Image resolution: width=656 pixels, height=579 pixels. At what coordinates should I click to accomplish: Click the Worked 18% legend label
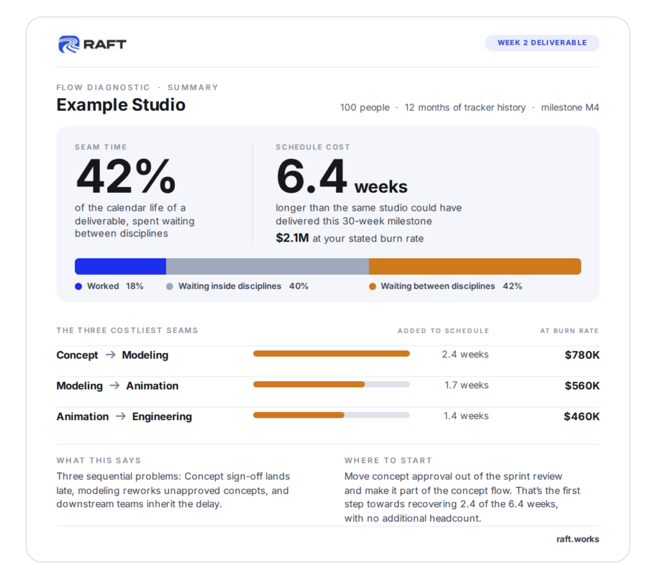coord(115,286)
